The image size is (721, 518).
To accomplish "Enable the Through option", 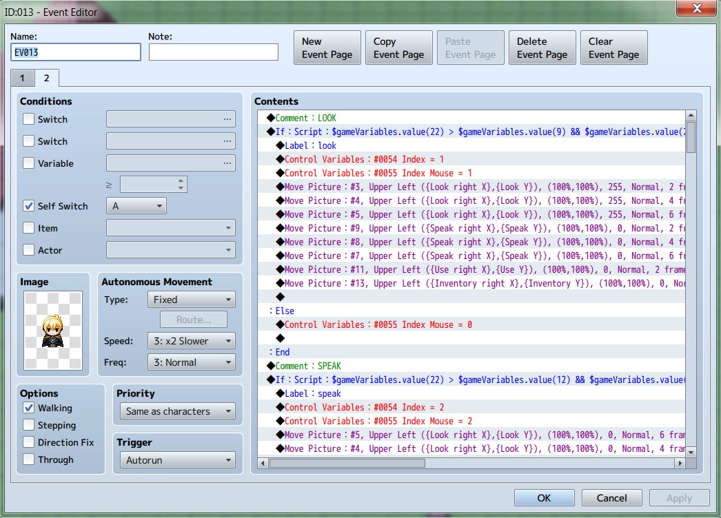I will 28,459.
